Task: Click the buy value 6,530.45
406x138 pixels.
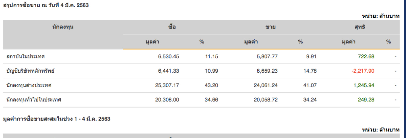Action: (x=168, y=57)
